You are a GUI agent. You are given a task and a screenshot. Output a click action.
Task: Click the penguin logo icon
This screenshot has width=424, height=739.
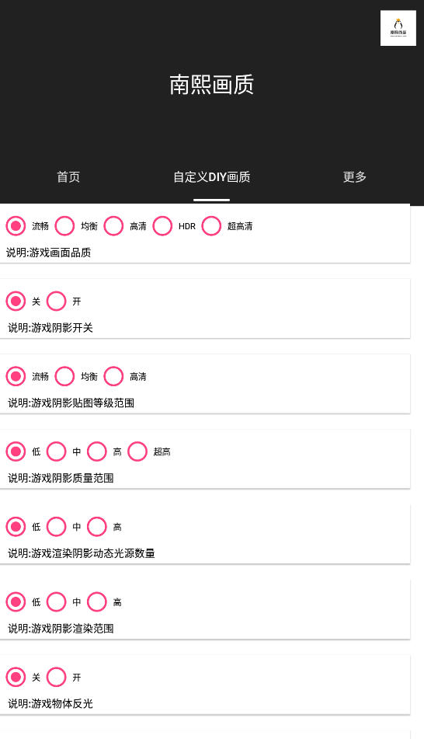[398, 28]
